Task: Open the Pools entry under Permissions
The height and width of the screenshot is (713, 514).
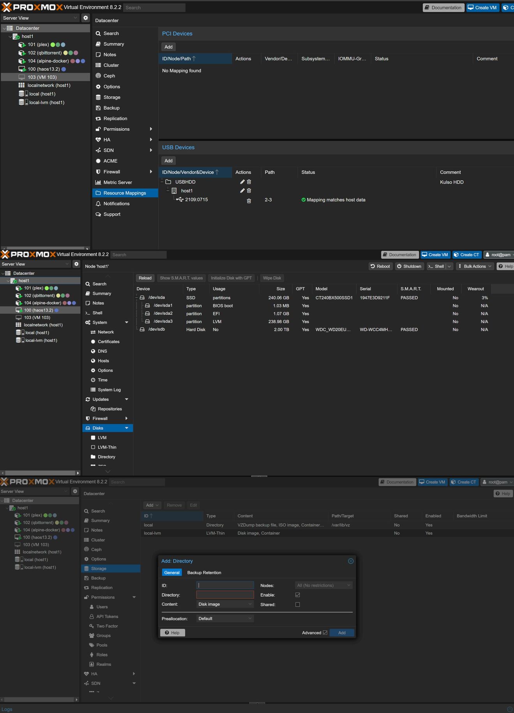Action: pyautogui.click(x=102, y=645)
